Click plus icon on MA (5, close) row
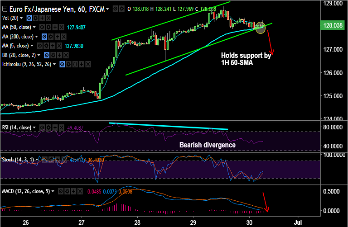Viewport: 348px width, 227px height. coord(53,46)
